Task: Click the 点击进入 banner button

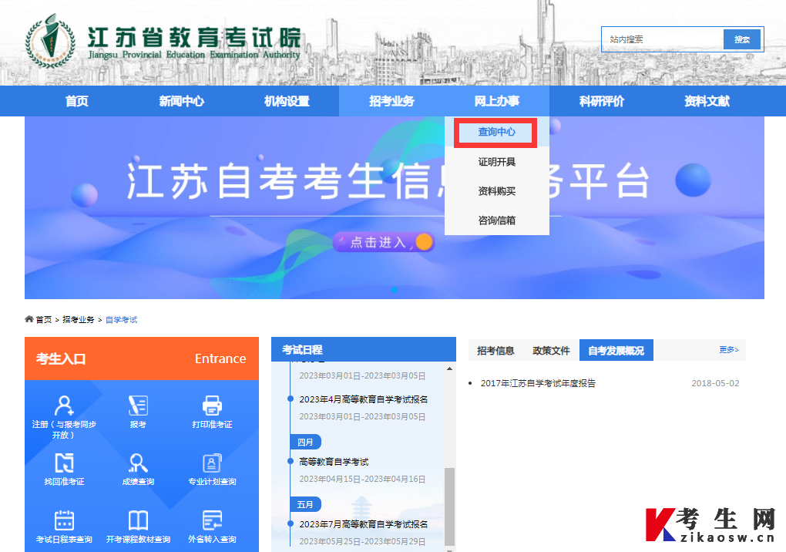Action: (384, 242)
